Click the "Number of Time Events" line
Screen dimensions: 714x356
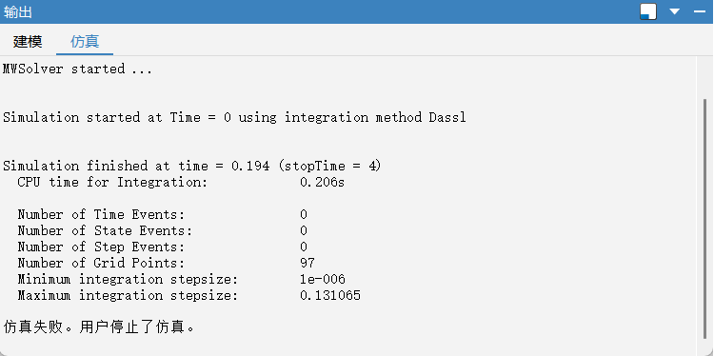(x=163, y=214)
